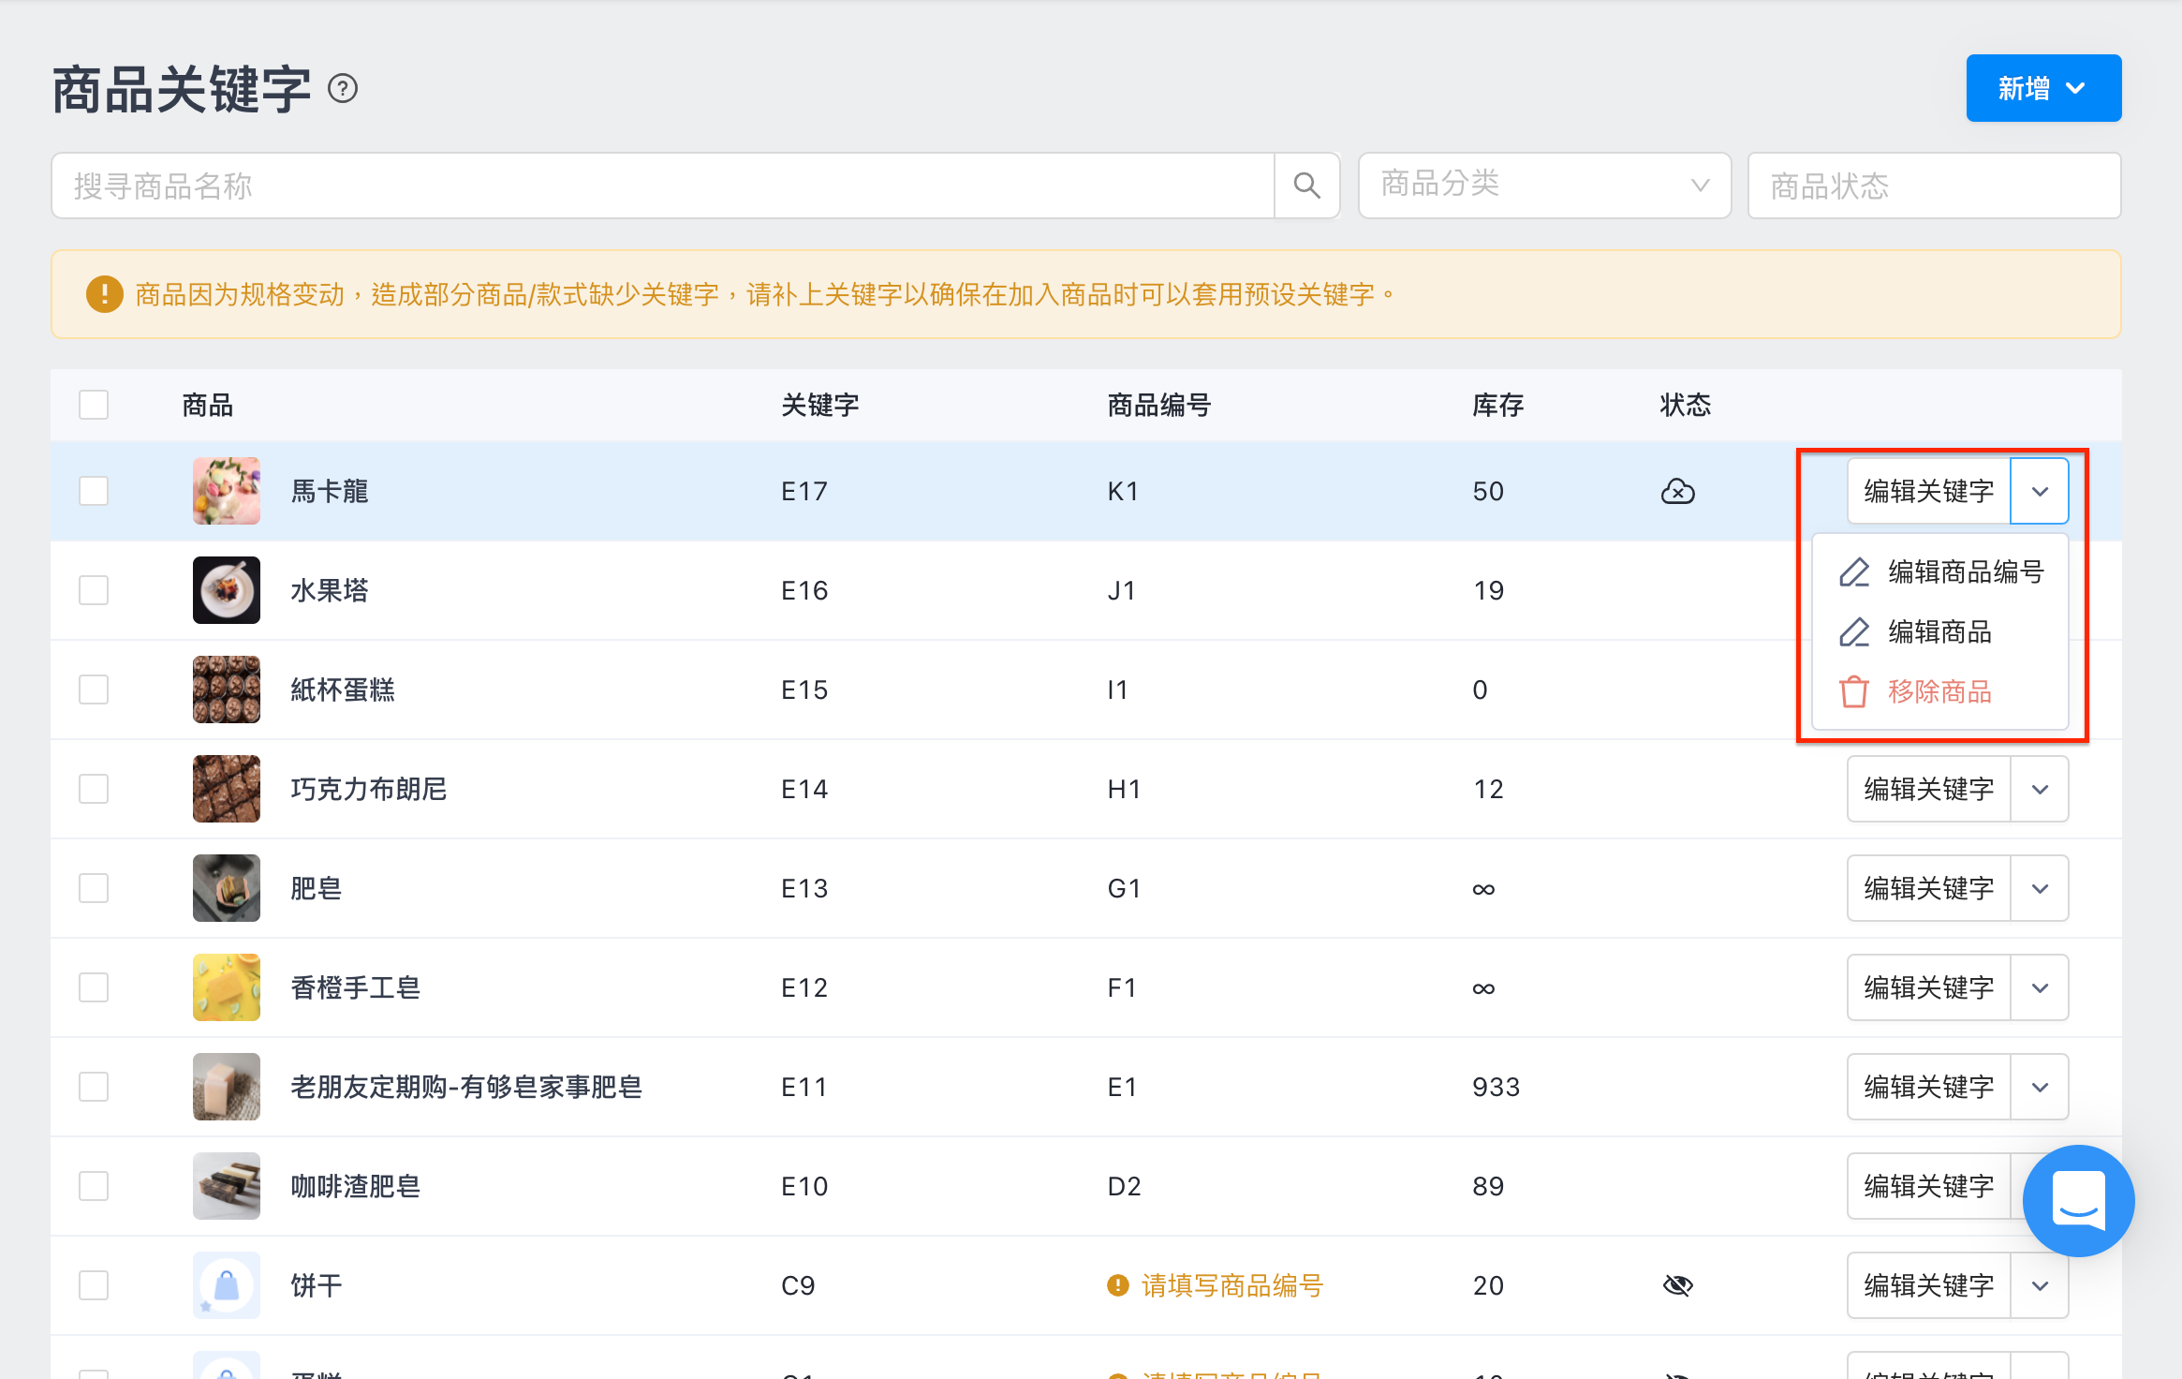The width and height of the screenshot is (2182, 1379).
Task: Choose 编辑商品 from the open menu
Action: [x=1940, y=631]
